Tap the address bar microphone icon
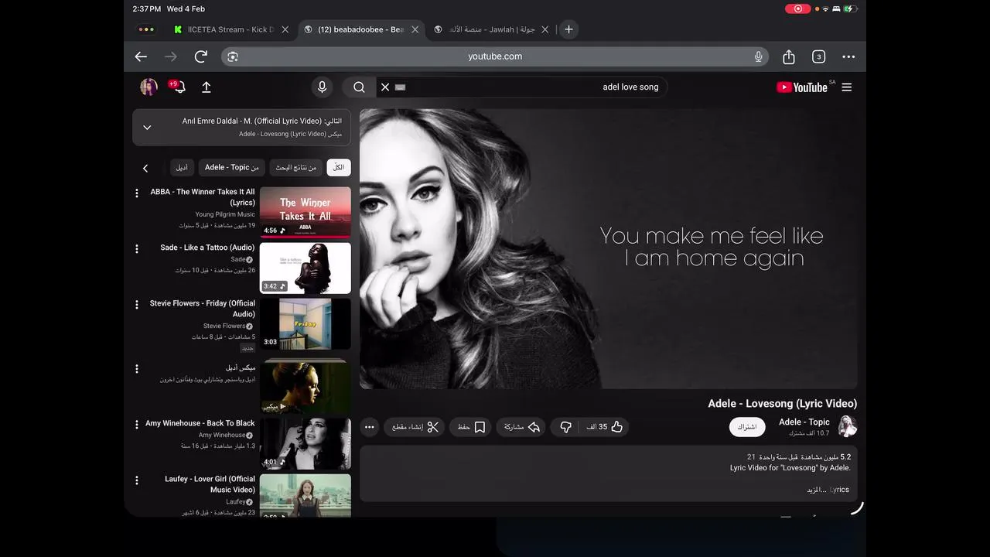The height and width of the screenshot is (557, 990). click(759, 56)
